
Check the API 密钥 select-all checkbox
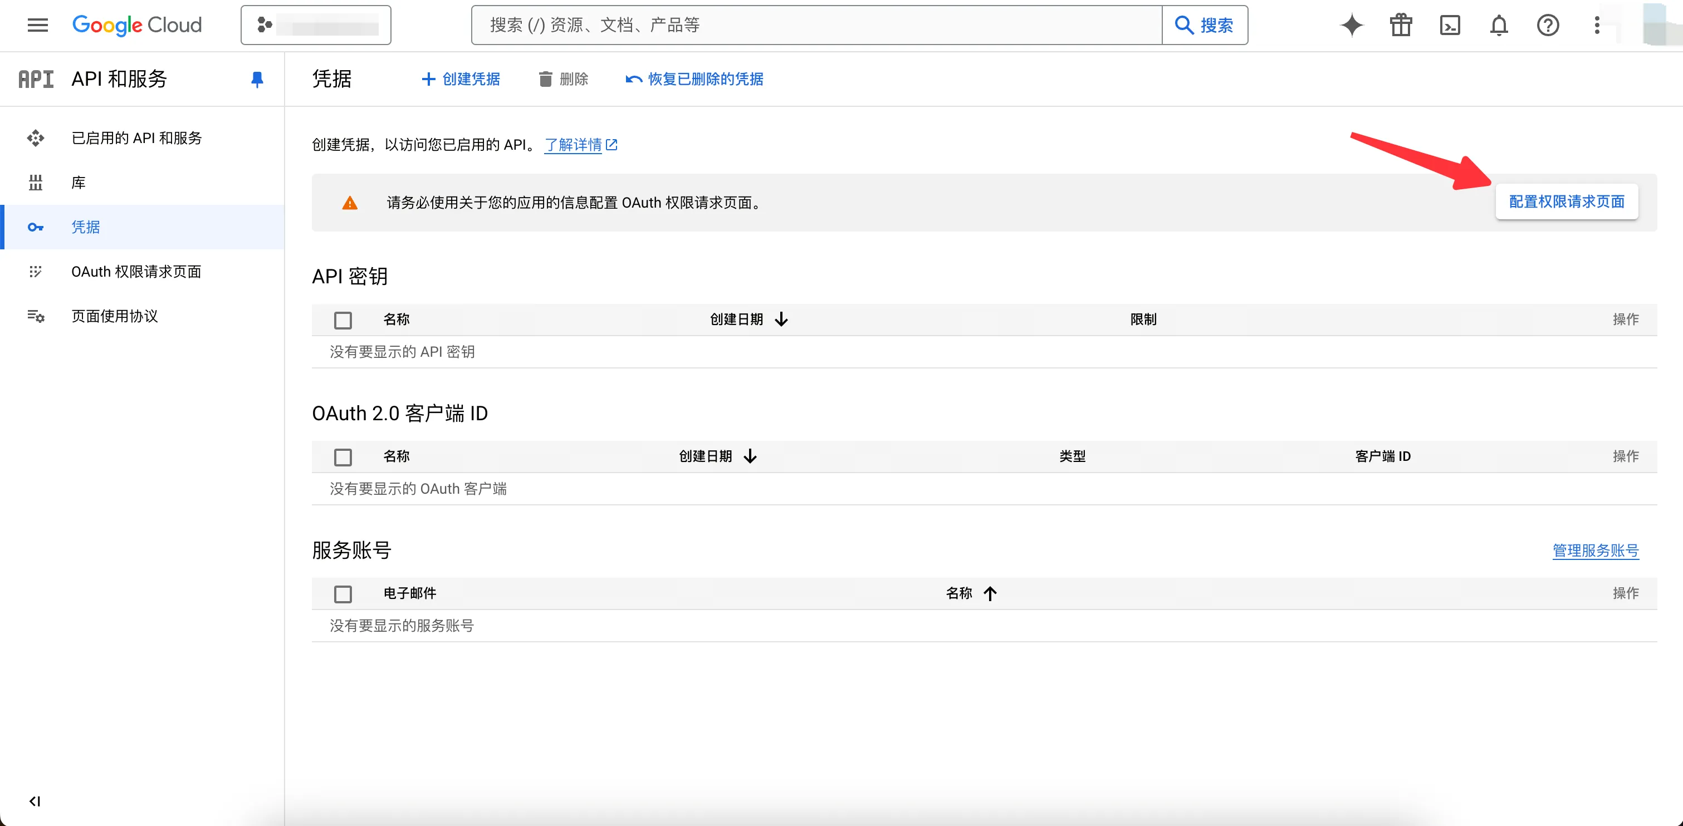tap(343, 320)
